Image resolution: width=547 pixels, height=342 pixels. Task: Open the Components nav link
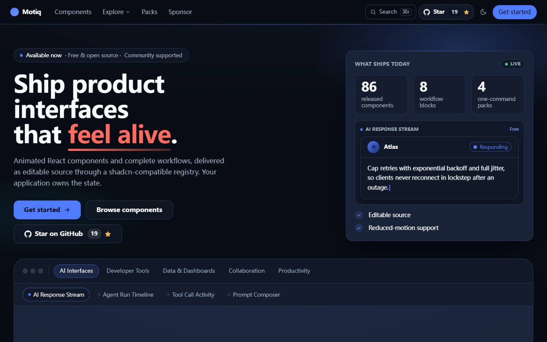[73, 12]
